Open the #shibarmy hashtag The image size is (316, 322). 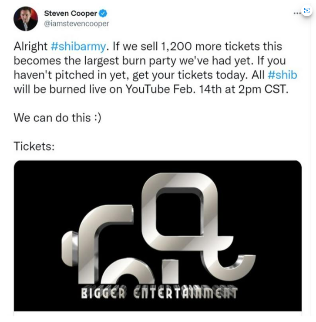click(x=78, y=46)
